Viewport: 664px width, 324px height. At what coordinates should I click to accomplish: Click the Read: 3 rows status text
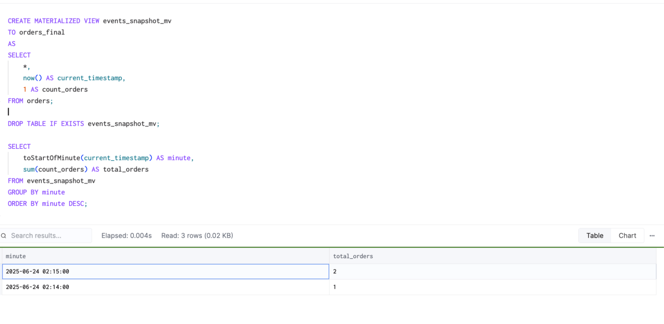point(197,236)
